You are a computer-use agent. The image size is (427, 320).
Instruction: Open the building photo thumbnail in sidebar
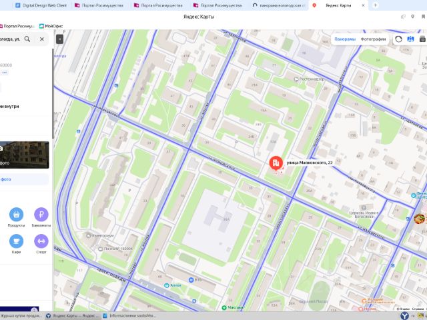click(x=24, y=155)
